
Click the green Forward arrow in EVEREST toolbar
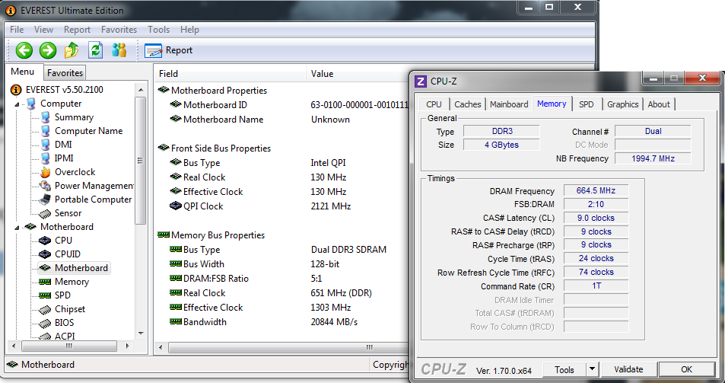(x=48, y=50)
